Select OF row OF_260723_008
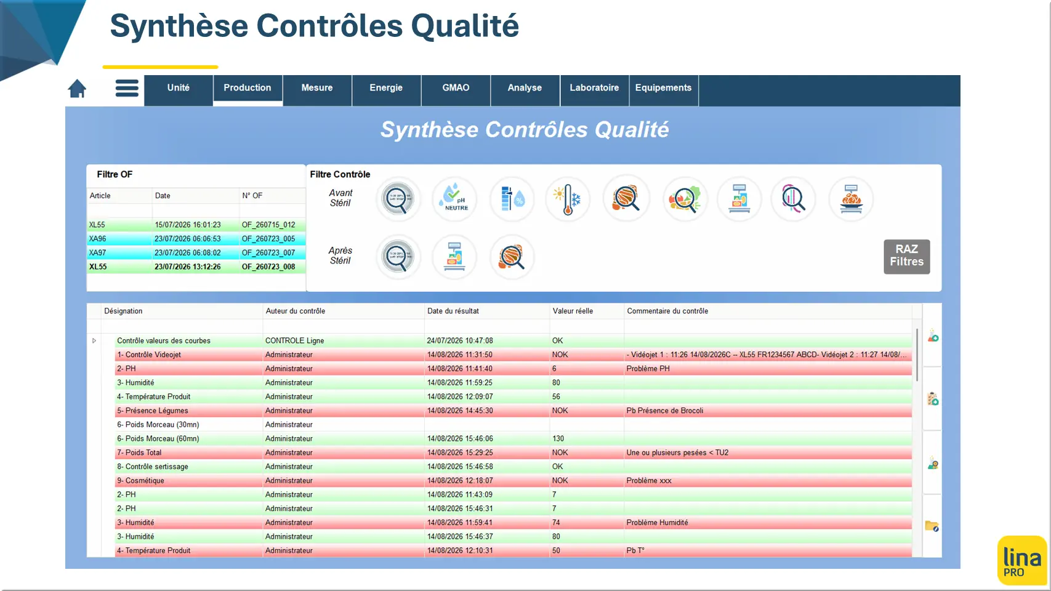 pos(196,267)
